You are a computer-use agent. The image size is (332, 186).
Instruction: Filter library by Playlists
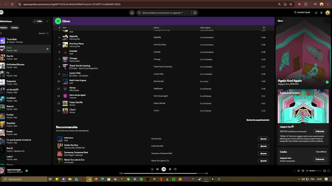coord(4,28)
